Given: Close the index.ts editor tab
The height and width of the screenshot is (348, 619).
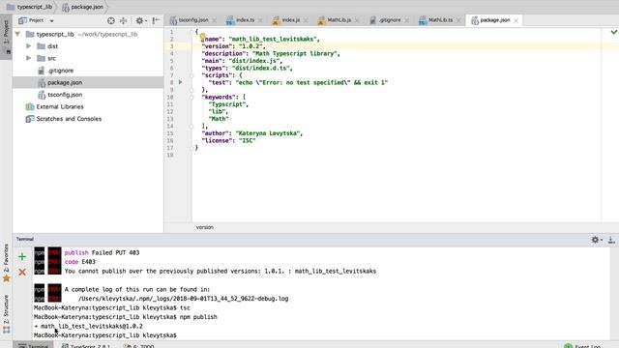Looking at the screenshot, I should click(x=260, y=20).
